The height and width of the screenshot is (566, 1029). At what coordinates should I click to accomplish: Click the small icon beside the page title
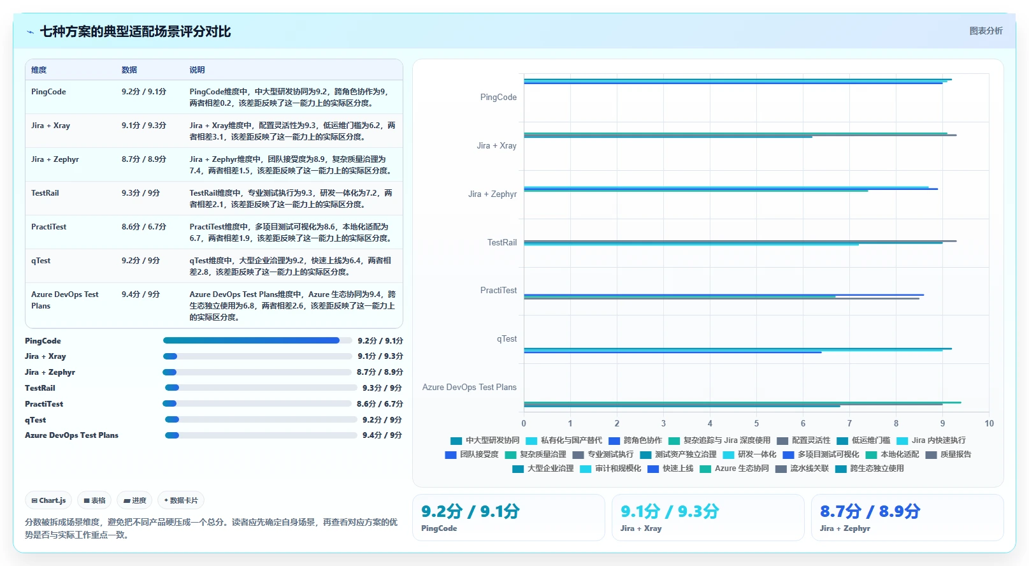coord(30,32)
